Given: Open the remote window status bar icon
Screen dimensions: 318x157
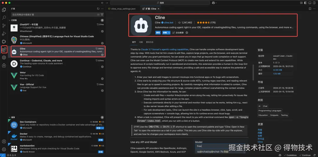Looking at the screenshot, I should [2, 155].
